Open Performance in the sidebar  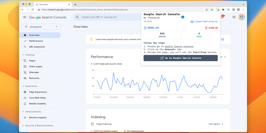coord(36,41)
